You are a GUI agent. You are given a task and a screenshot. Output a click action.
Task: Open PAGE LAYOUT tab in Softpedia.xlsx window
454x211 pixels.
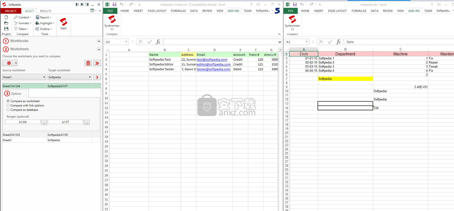coord(337,11)
